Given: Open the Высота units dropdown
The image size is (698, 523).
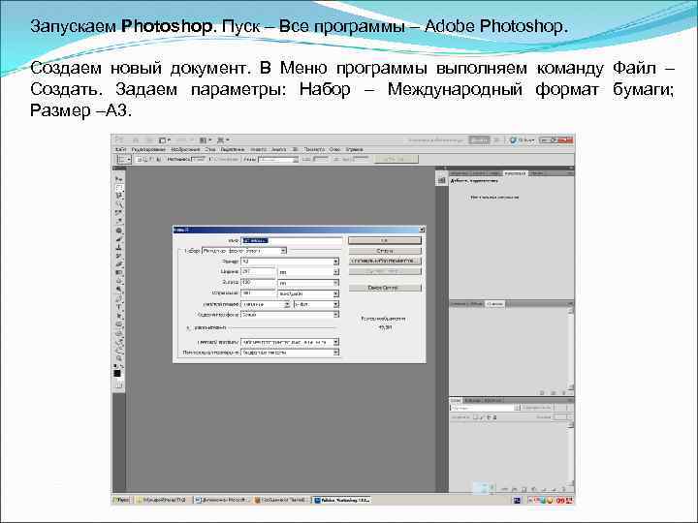Looking at the screenshot, I should [308, 283].
